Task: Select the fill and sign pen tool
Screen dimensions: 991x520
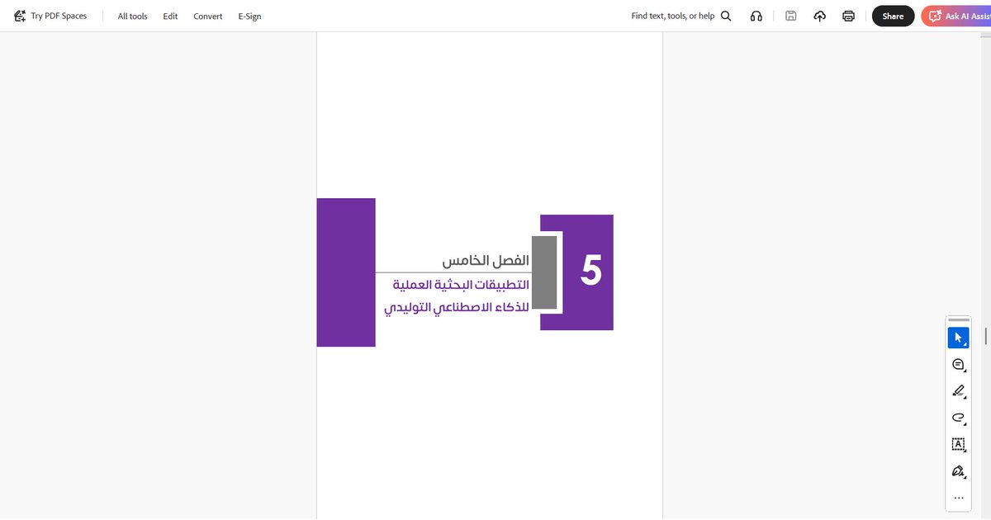Action: [958, 471]
